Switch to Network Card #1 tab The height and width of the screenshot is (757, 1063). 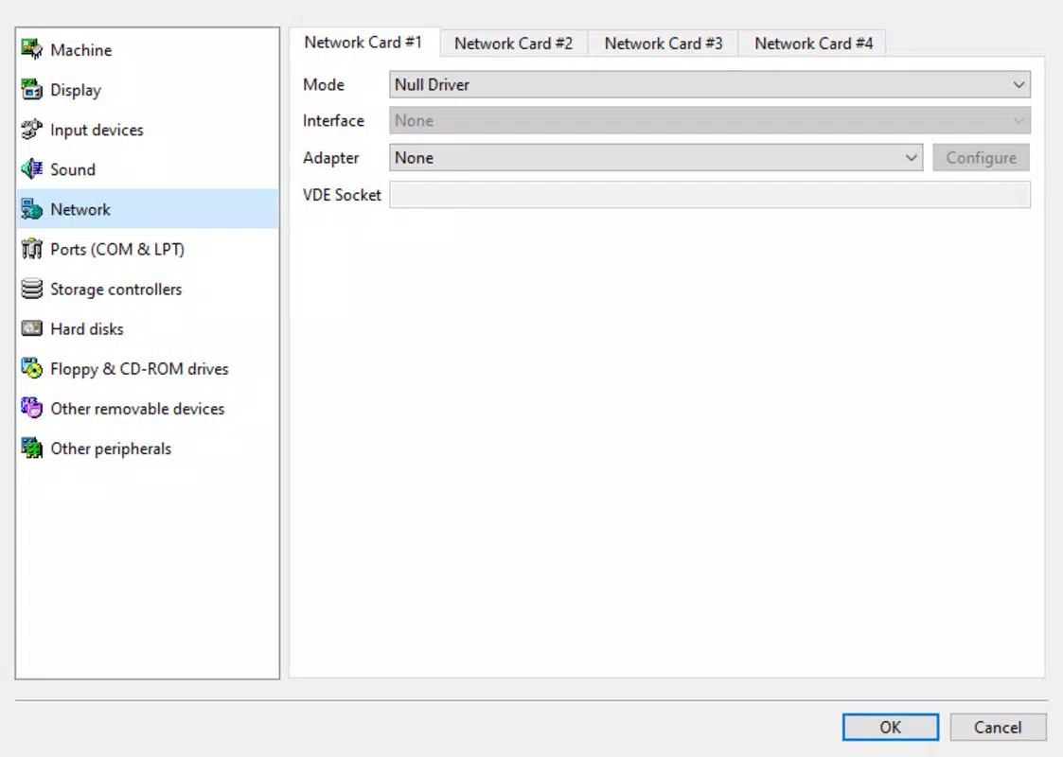(363, 42)
